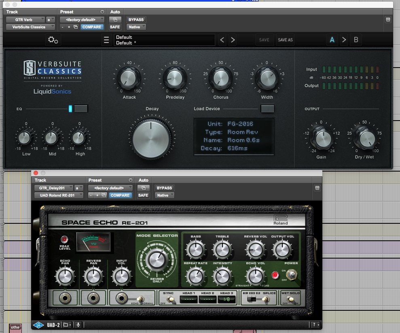
Task: Click VerbSuite COMPARE button
Action: pyautogui.click(x=92, y=27)
